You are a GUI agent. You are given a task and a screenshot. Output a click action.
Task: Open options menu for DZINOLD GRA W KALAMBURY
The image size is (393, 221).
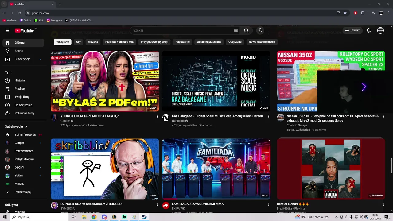[x=157, y=204]
